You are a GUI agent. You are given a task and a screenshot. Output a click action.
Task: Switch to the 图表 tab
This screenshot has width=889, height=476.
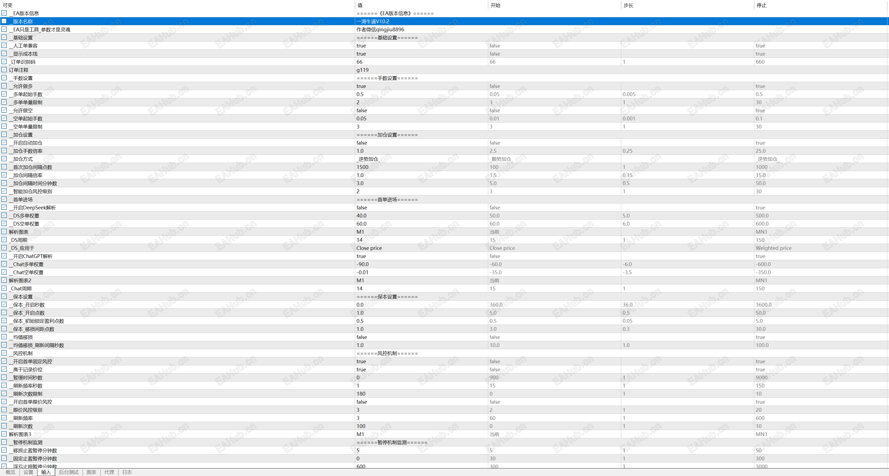click(x=91, y=472)
